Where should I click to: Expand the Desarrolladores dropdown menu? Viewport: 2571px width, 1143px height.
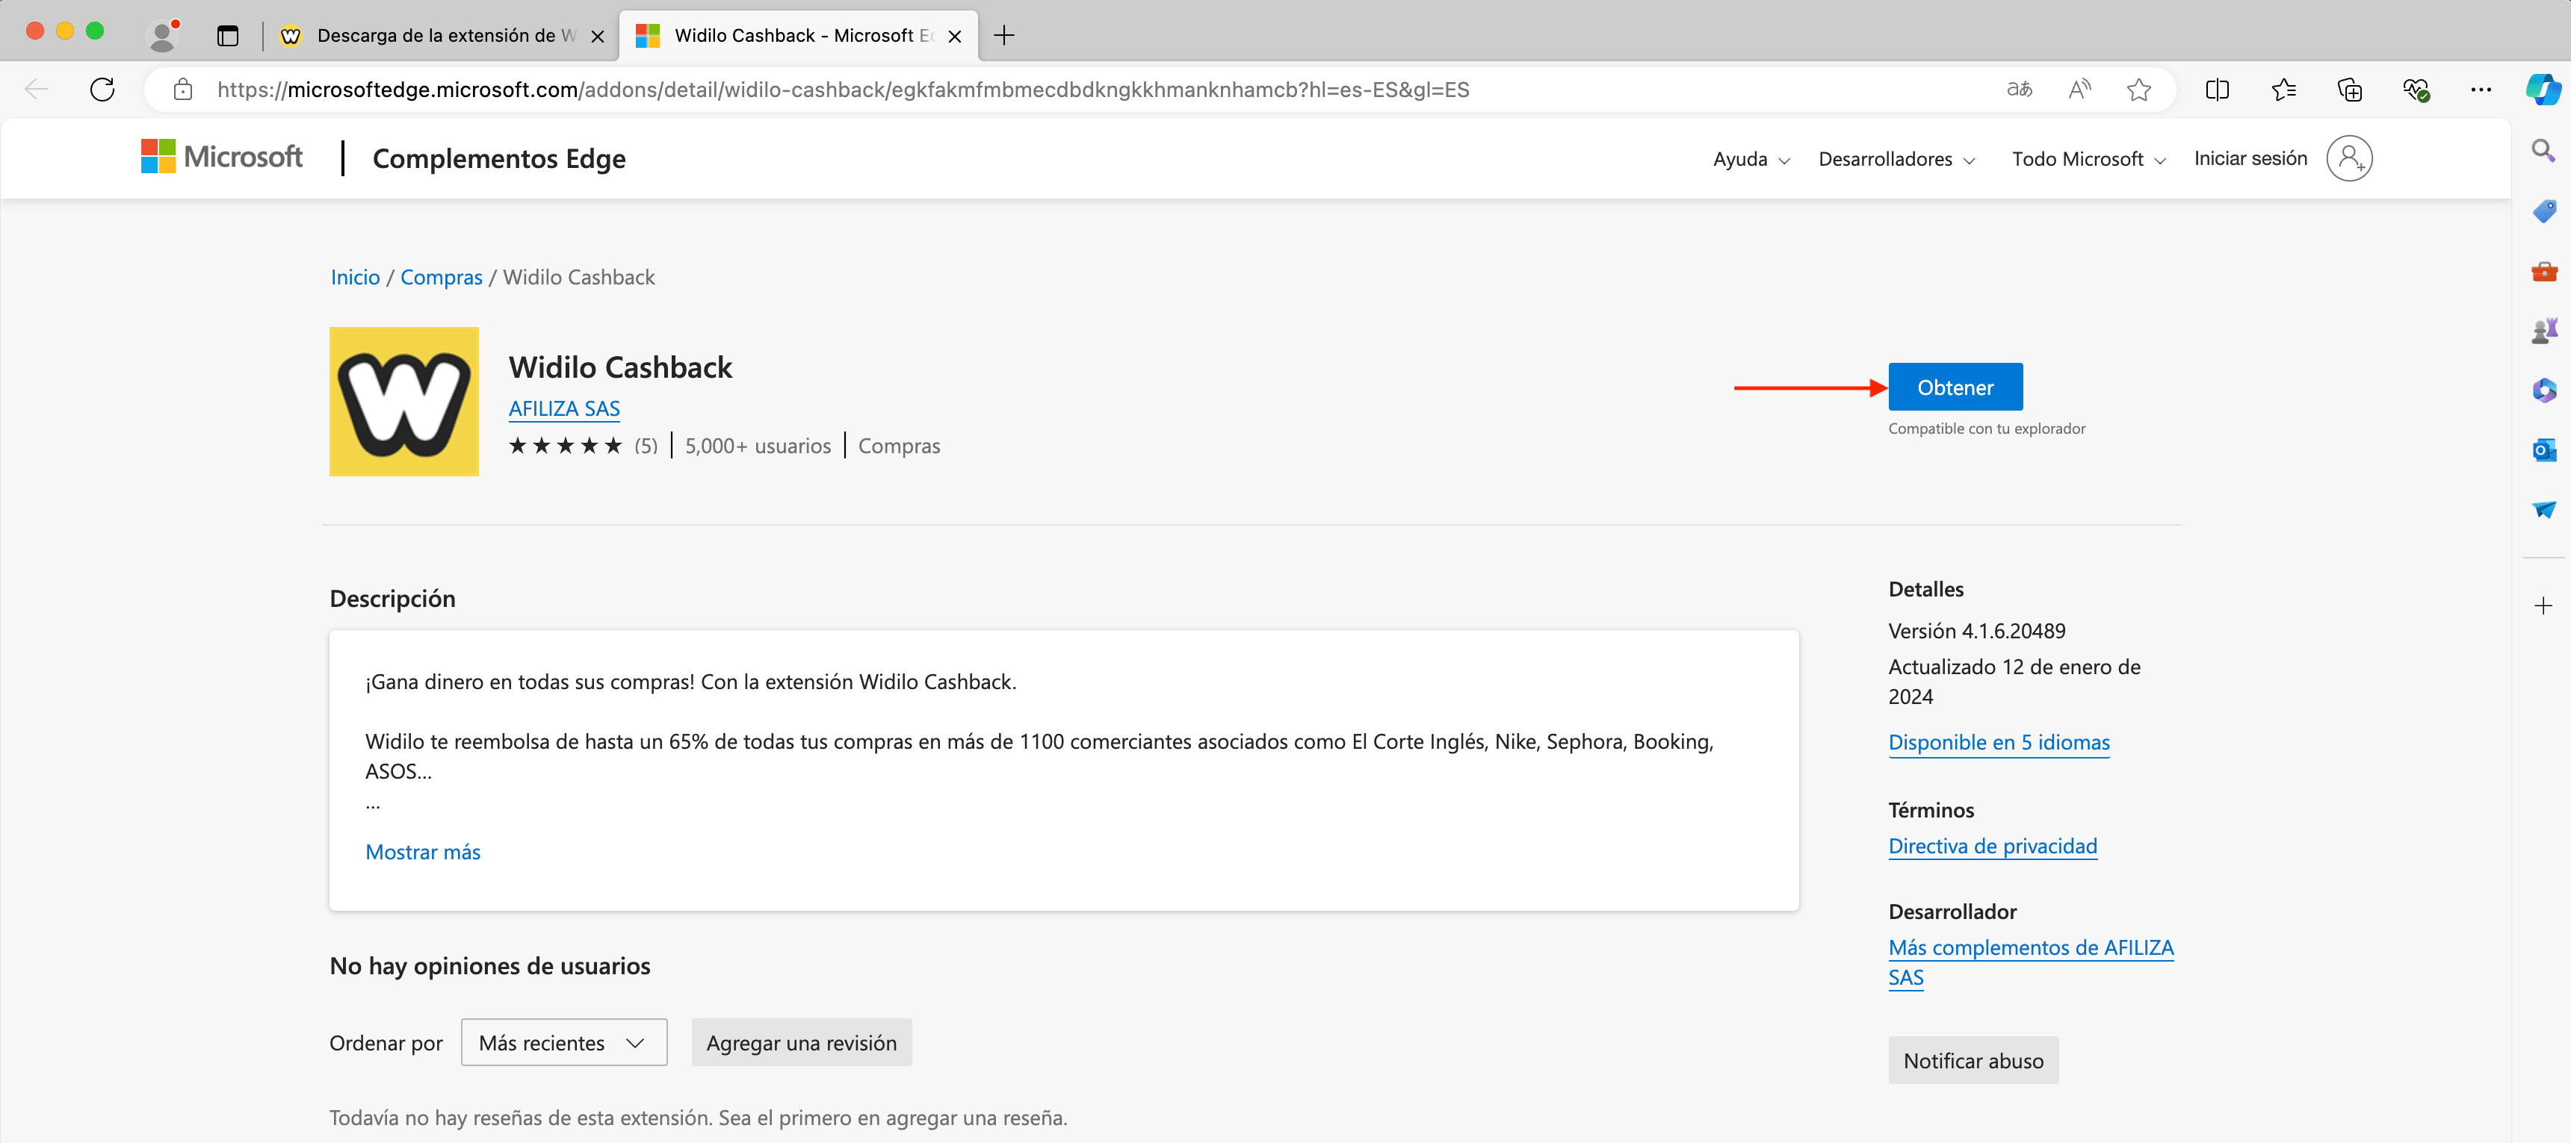(1896, 158)
